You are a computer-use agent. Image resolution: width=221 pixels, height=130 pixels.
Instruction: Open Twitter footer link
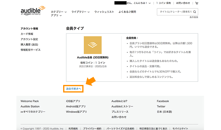click(x=161, y=106)
